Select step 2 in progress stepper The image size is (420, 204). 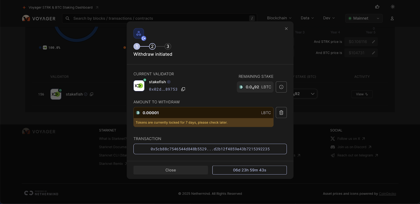pos(152,46)
